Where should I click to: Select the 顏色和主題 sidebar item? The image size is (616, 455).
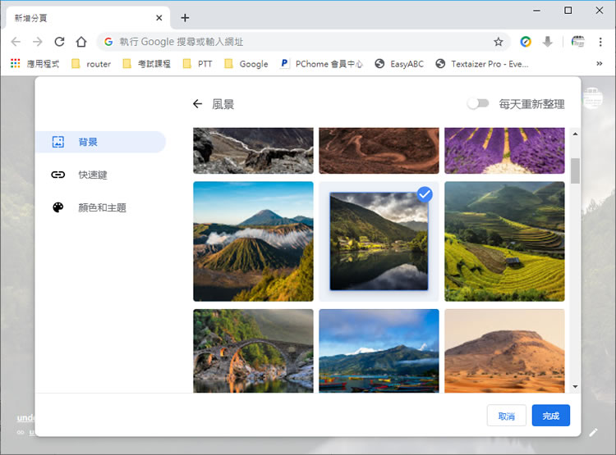pos(100,207)
